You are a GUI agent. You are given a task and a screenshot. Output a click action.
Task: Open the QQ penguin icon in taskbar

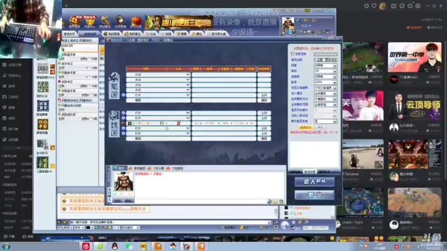115,247
